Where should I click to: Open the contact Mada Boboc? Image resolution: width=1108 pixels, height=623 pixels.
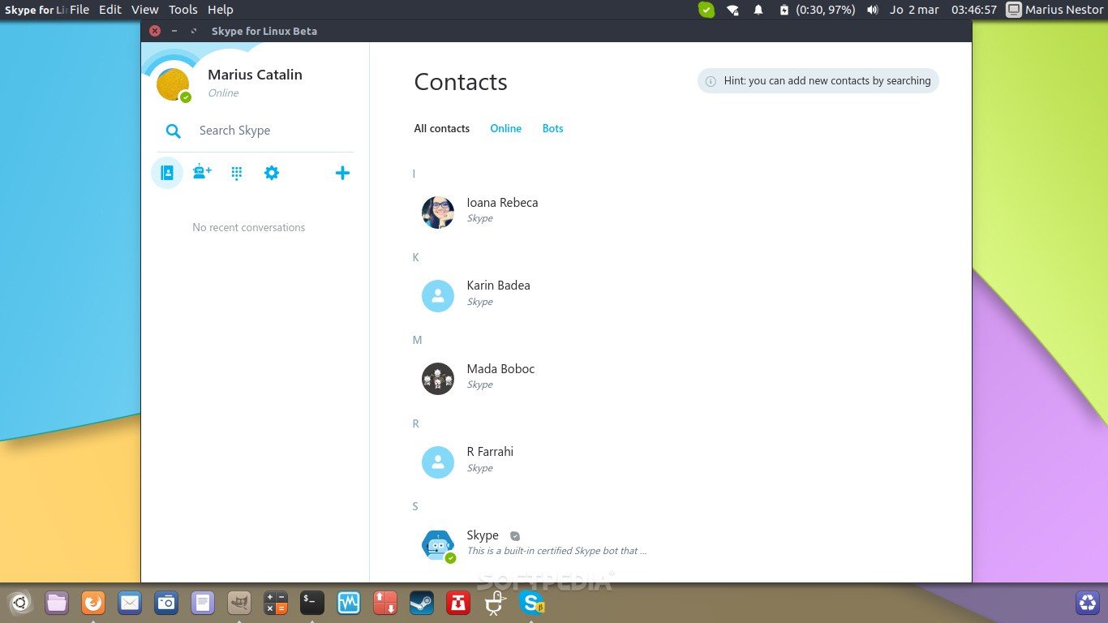pyautogui.click(x=500, y=369)
